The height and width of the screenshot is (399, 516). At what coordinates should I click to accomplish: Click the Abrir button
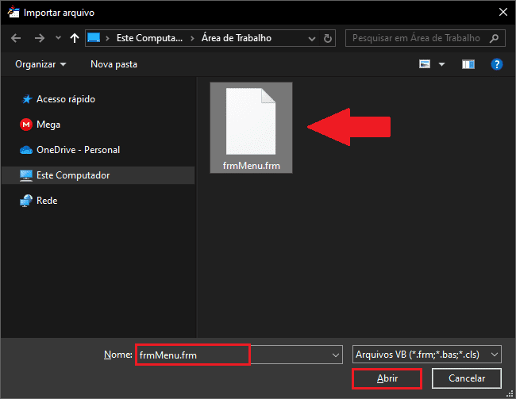[x=387, y=379]
